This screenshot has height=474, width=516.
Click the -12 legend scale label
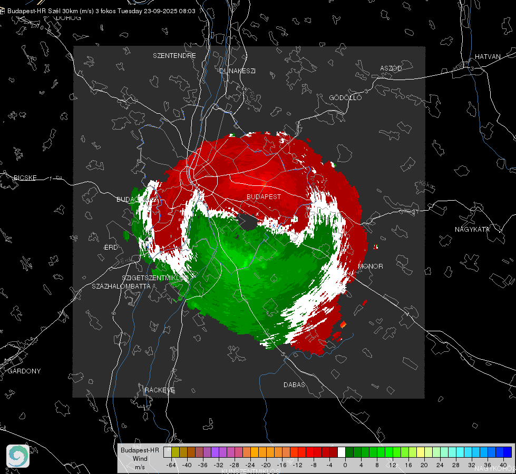click(x=297, y=465)
